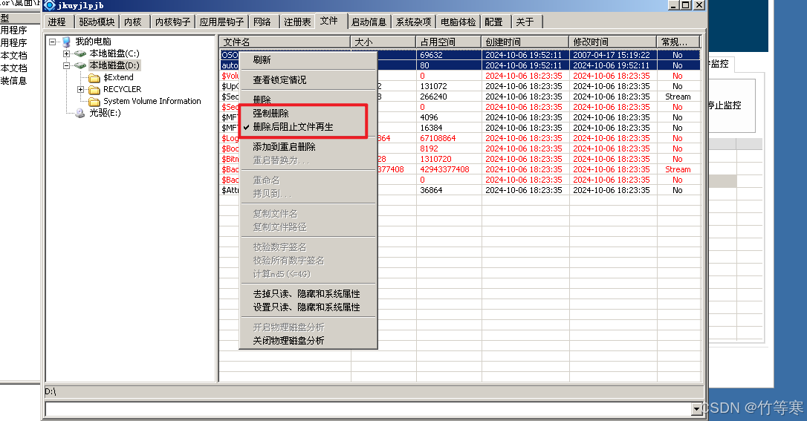Click the 我的电脑 computer icon in tree
The image size is (807, 421).
click(x=66, y=42)
